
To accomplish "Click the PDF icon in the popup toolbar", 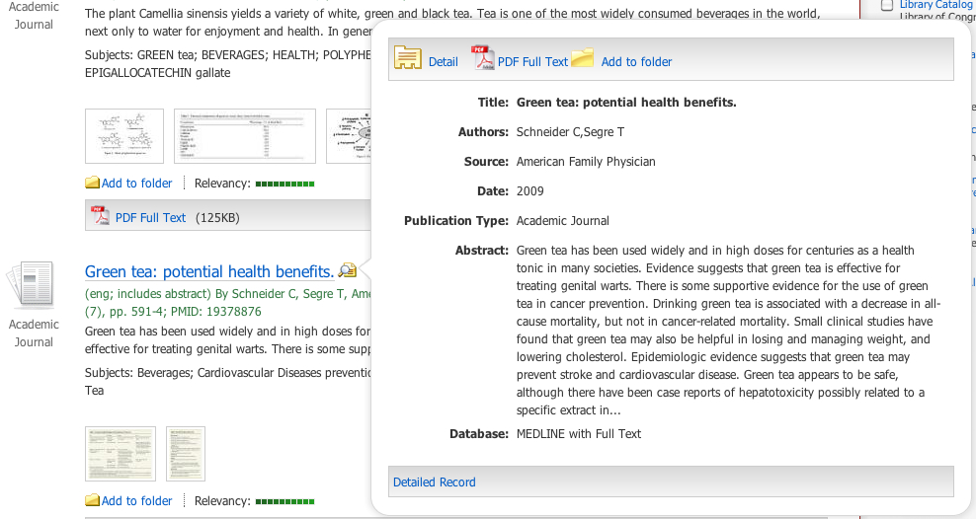I will point(483,59).
